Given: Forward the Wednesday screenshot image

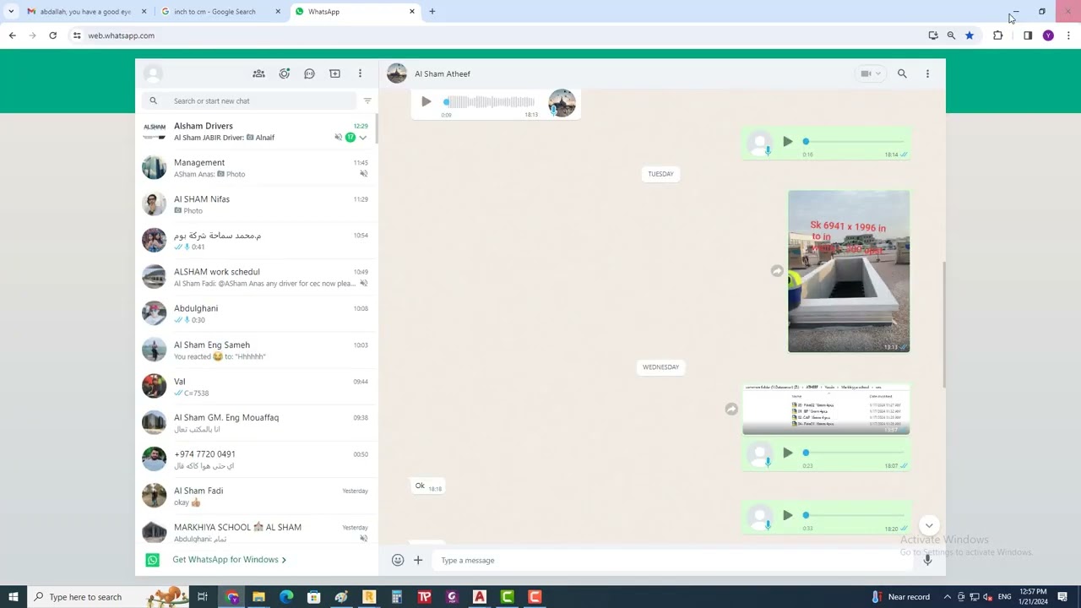Looking at the screenshot, I should click(x=731, y=409).
